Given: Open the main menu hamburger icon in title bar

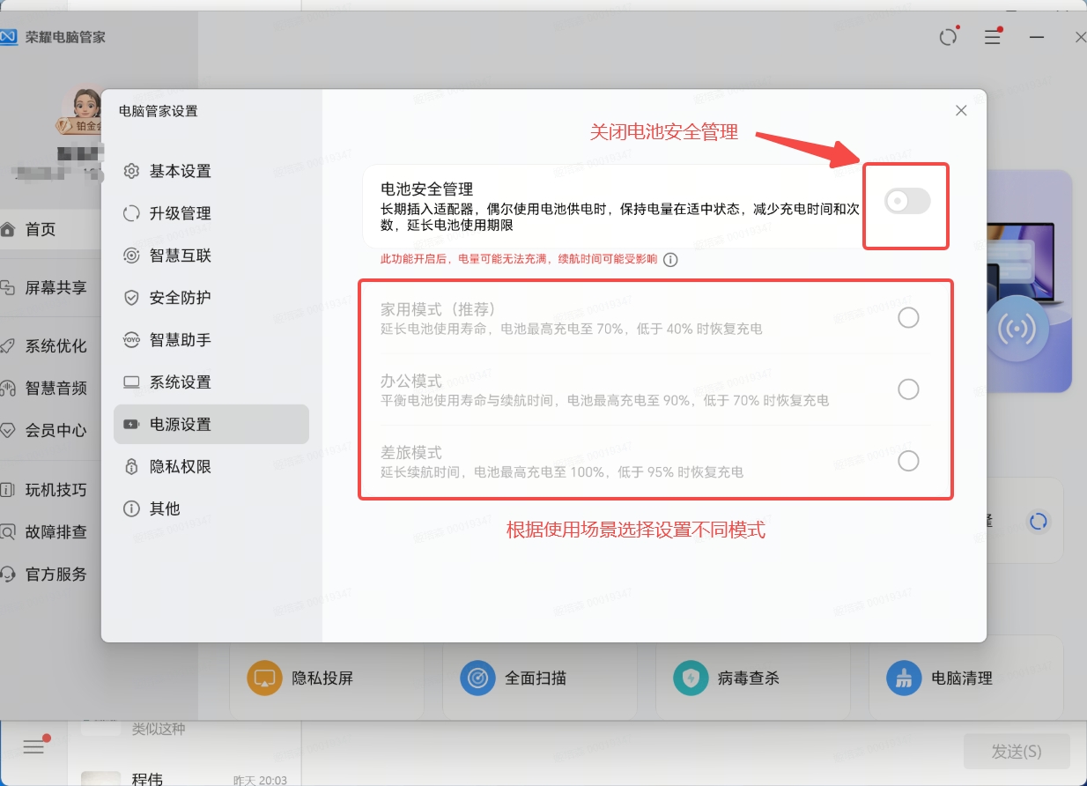Looking at the screenshot, I should pyautogui.click(x=993, y=37).
